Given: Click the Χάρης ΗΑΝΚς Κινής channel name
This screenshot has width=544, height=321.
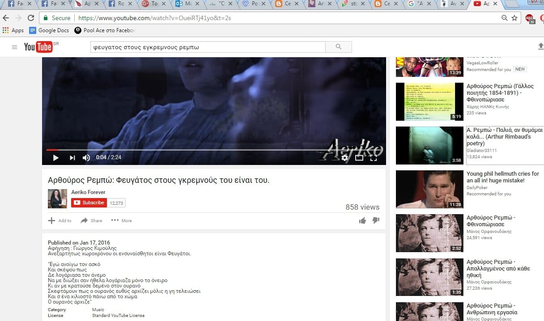Looking at the screenshot, I should click(488, 107).
